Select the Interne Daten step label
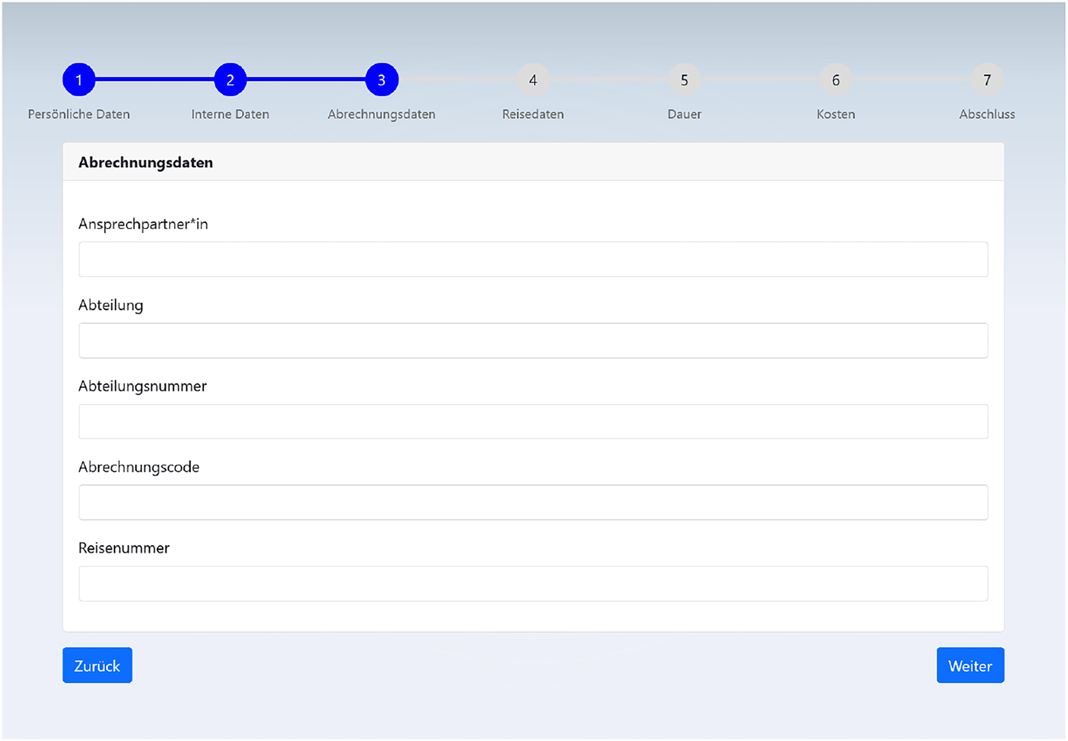The image size is (1068, 741). click(x=230, y=114)
